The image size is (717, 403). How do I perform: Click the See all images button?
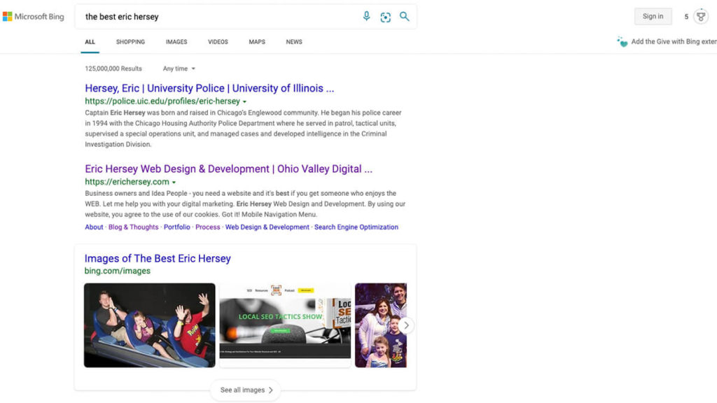point(245,390)
